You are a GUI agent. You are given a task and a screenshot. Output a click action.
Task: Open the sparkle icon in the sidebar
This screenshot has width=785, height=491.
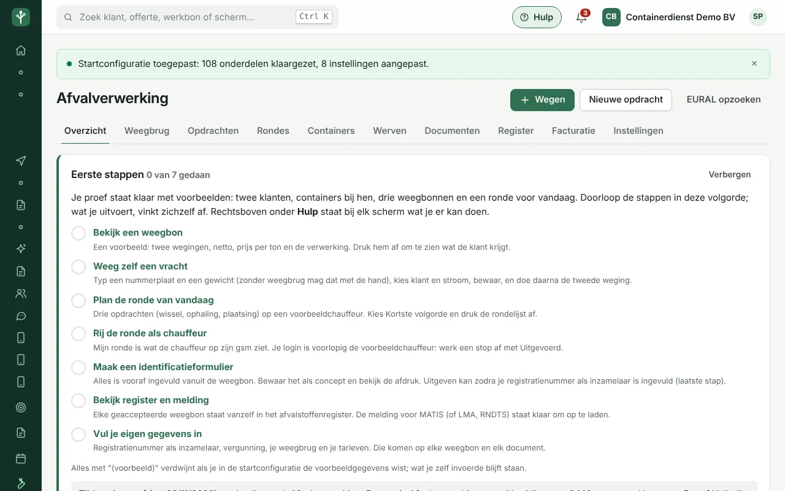pos(21,249)
